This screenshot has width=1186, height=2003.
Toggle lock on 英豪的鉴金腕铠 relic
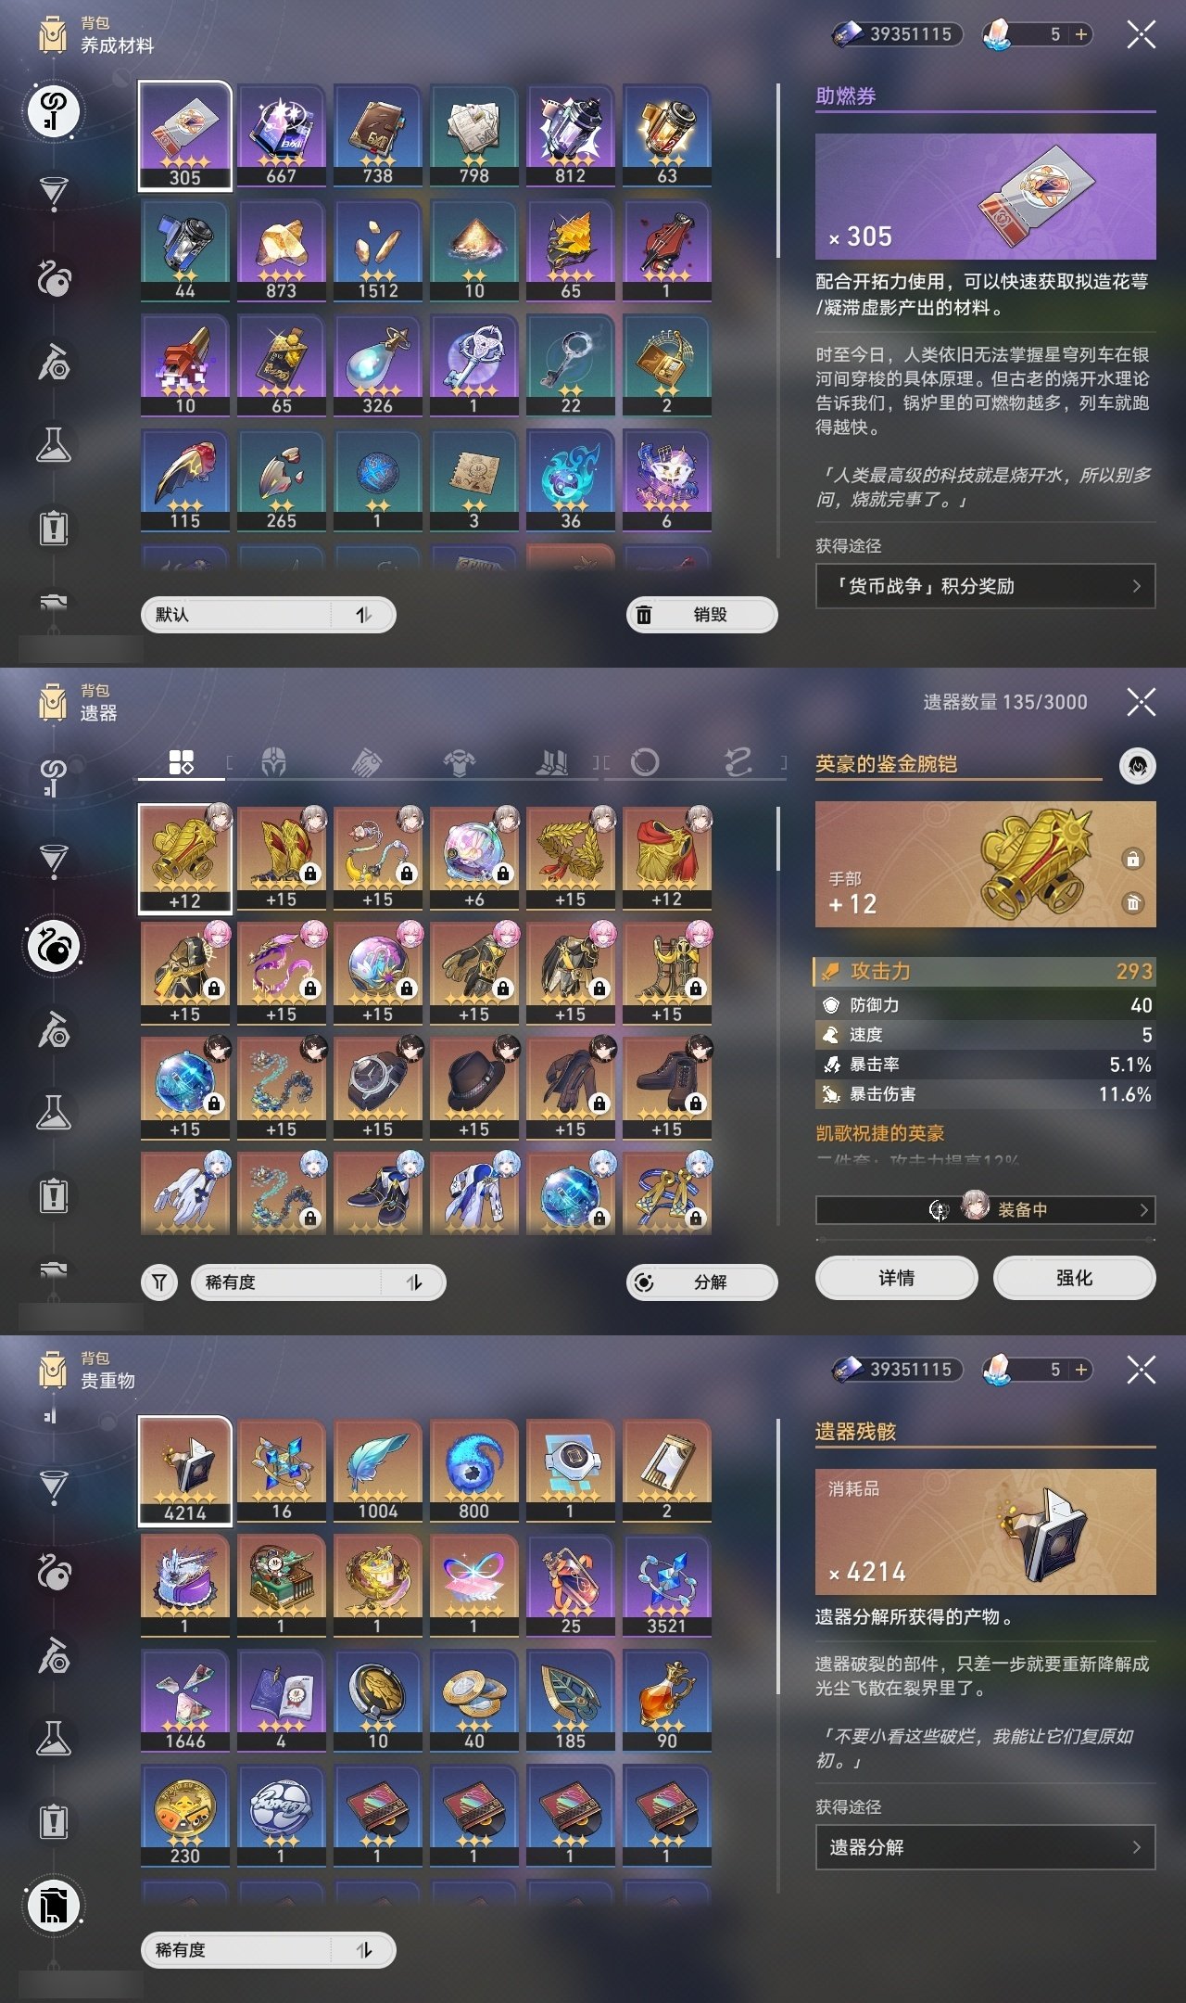(1132, 859)
